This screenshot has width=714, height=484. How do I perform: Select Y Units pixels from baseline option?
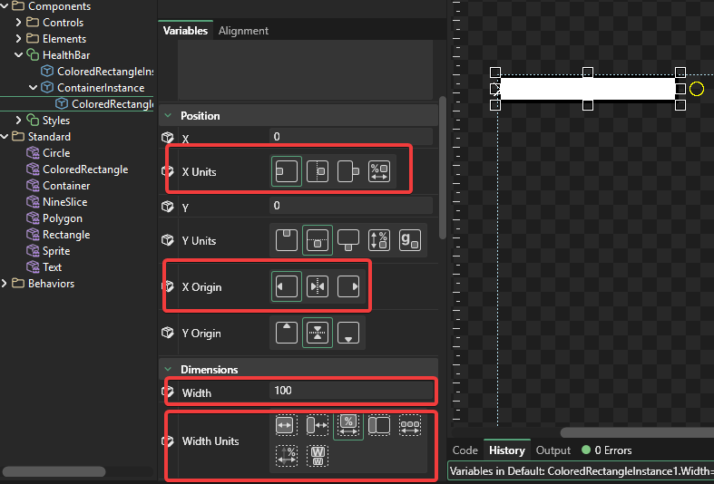[x=410, y=240]
